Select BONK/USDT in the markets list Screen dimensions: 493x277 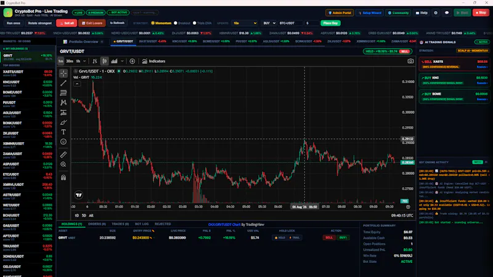pos(28,125)
